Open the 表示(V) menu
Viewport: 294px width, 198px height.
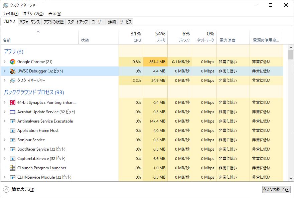[55, 13]
